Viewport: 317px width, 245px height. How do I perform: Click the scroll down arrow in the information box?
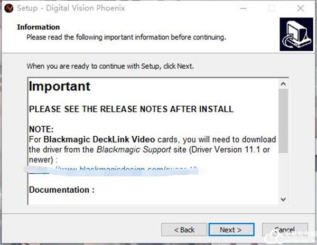(x=283, y=199)
